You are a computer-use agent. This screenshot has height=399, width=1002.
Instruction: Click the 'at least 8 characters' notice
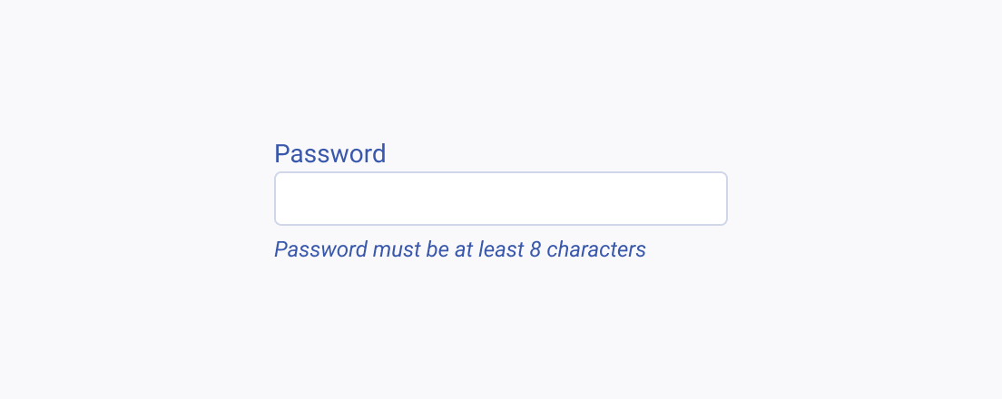click(460, 249)
